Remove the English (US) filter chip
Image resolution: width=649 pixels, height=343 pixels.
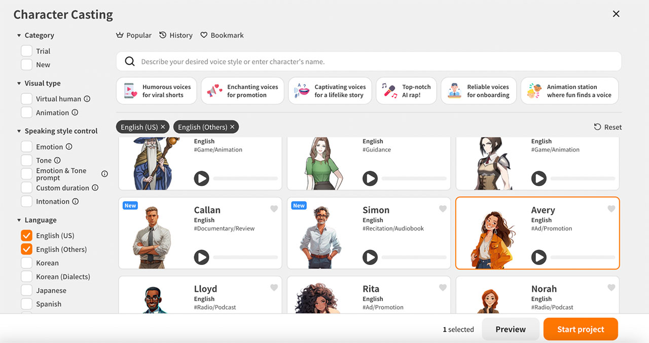click(x=163, y=127)
